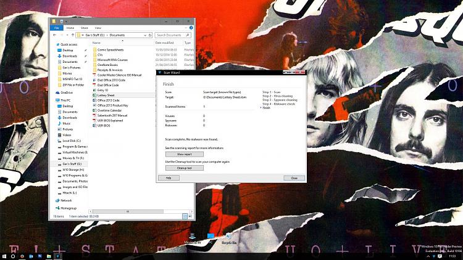The height and width of the screenshot is (260, 463).
Task: Select the Overtime Calendar file
Action: coord(109,110)
